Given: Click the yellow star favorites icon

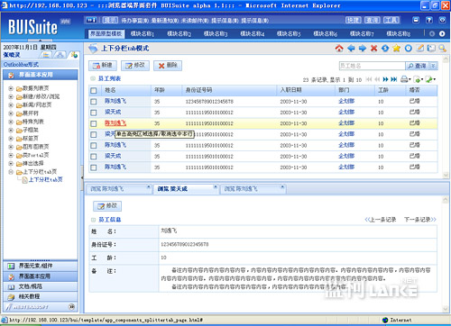Looking at the screenshot, I should tap(397, 48).
